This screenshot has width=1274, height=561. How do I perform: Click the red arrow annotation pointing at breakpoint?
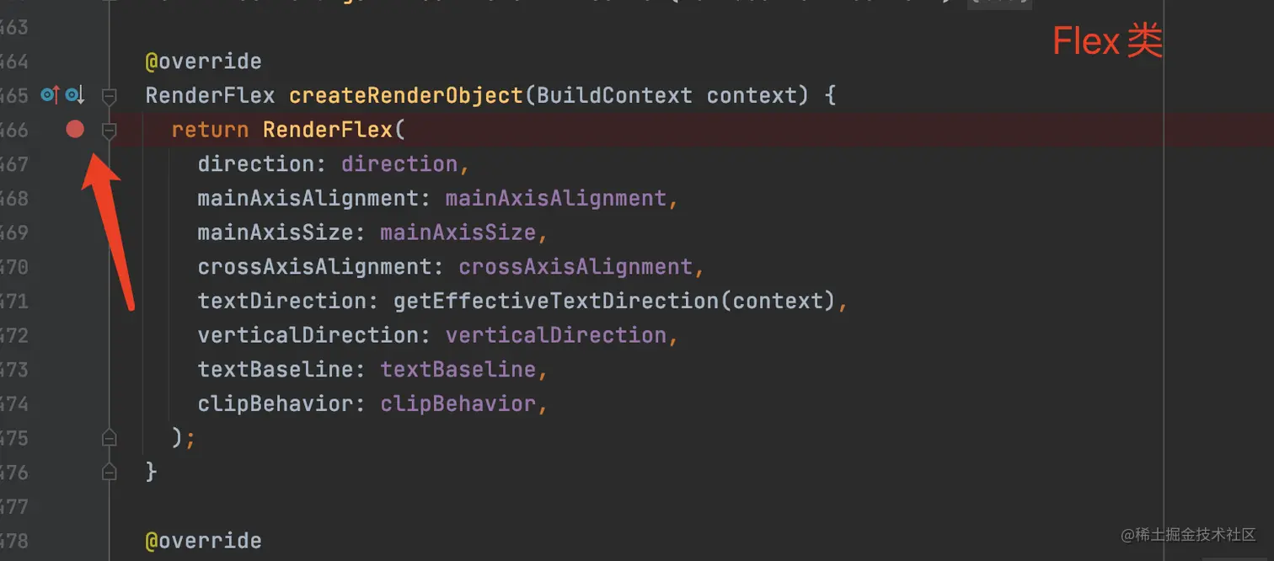point(108,229)
